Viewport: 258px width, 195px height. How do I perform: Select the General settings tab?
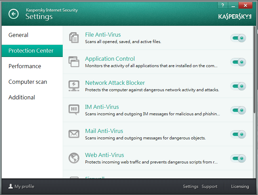click(x=18, y=35)
